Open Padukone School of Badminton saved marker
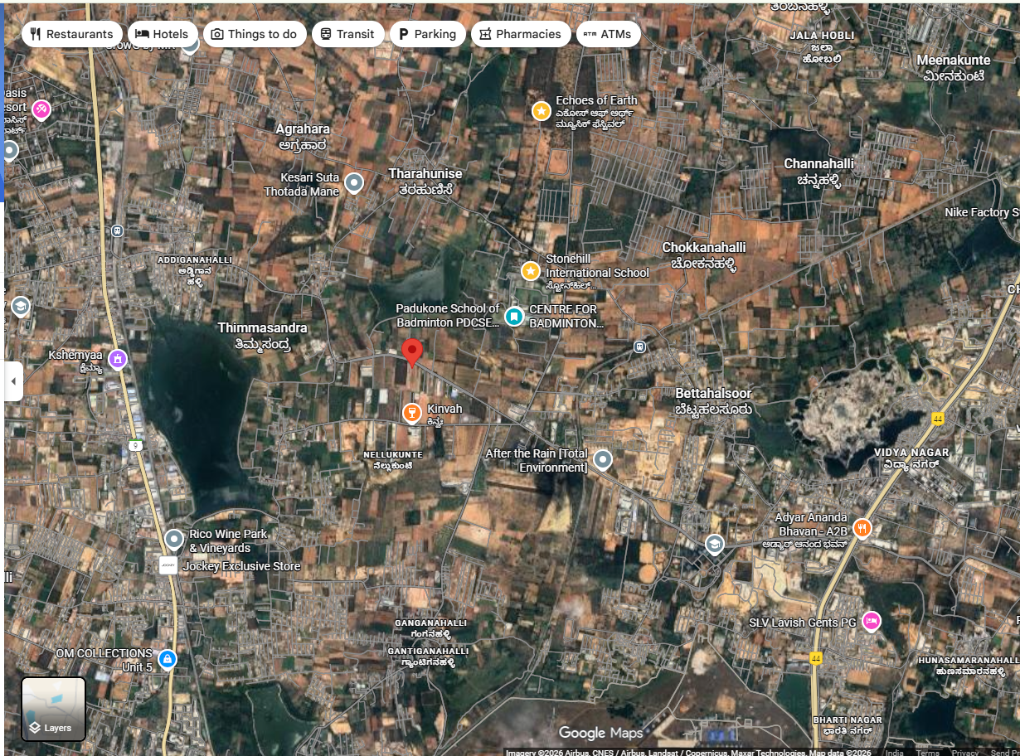The width and height of the screenshot is (1020, 756). click(514, 316)
